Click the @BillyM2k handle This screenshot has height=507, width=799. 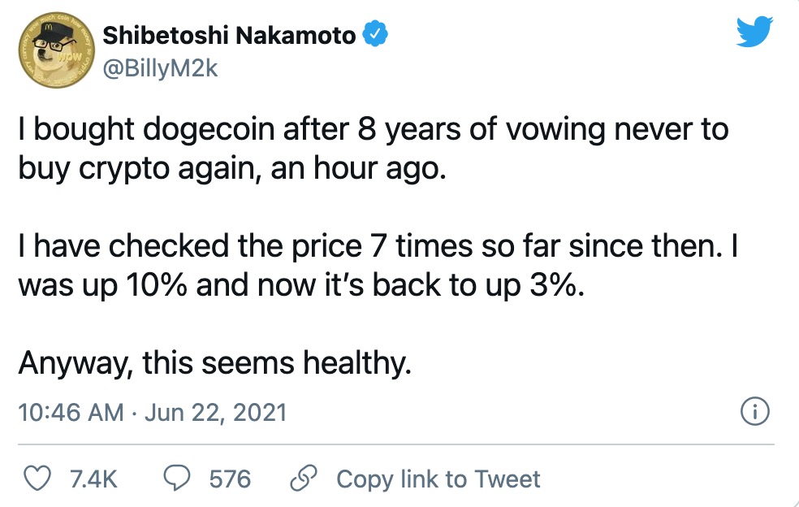click(161, 68)
